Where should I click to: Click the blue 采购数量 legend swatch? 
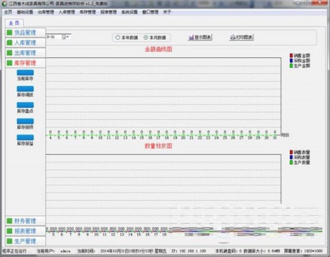[x=291, y=157]
